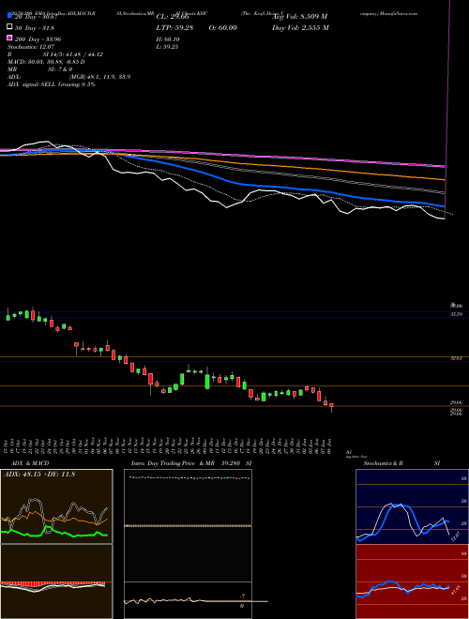Click the 32.63 price axis label
The image size is (469, 619).
pos(457,358)
